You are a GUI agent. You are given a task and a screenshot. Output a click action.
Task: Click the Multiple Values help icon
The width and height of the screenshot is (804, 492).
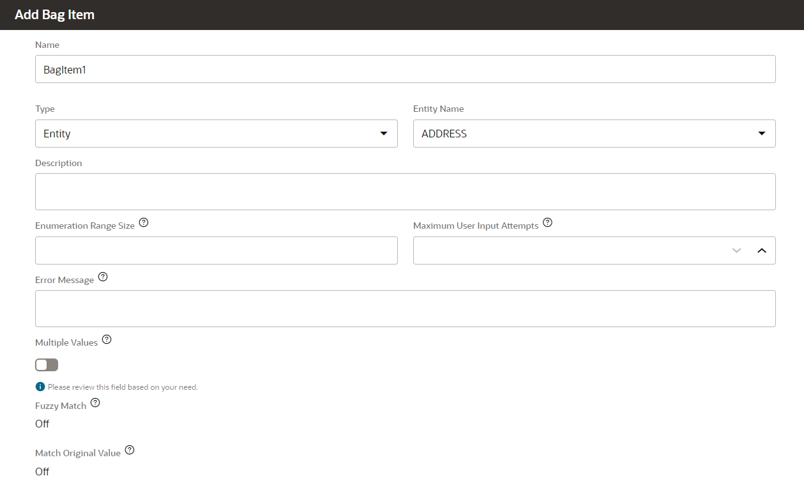click(x=107, y=339)
